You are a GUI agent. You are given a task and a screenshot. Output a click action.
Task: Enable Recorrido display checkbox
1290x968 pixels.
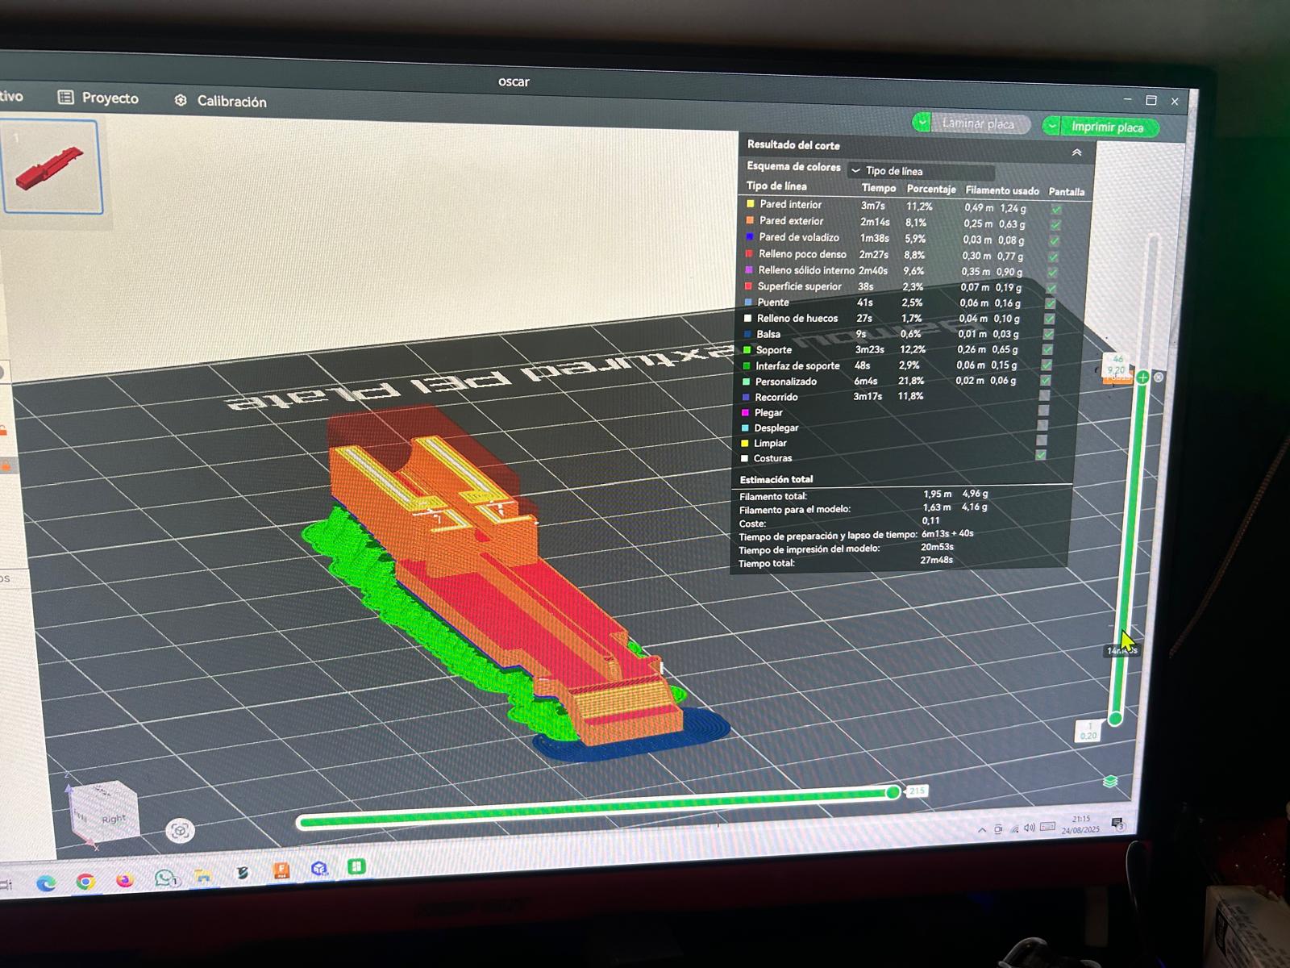tap(1045, 395)
